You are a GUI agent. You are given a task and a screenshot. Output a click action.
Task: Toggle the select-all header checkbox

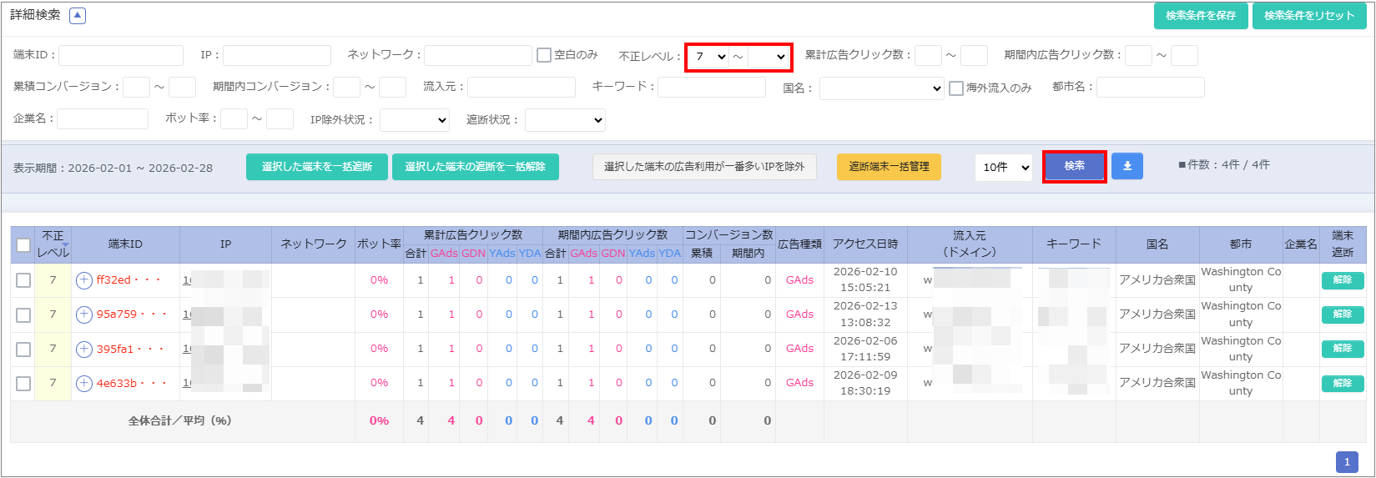pyautogui.click(x=23, y=245)
